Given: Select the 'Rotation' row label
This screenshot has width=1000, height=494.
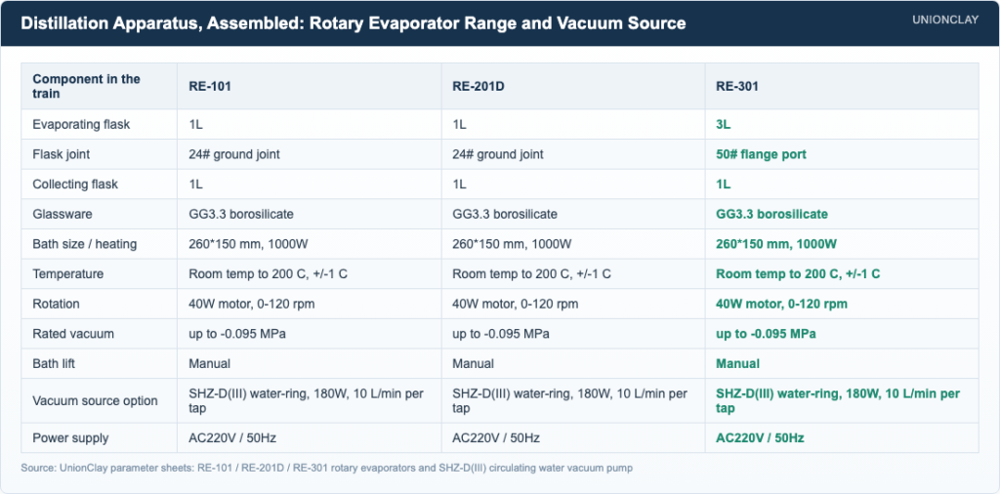Looking at the screenshot, I should (x=56, y=304).
